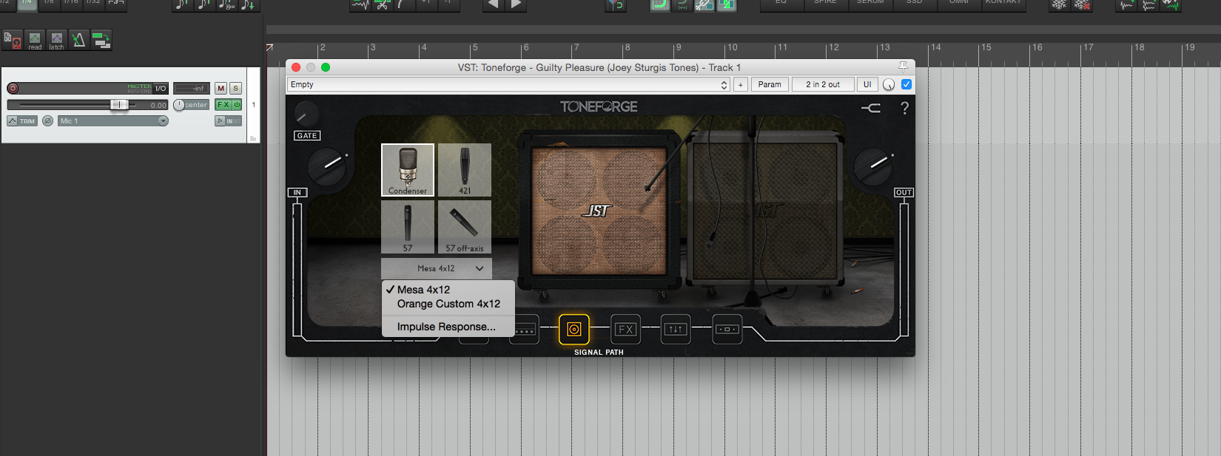Screen dimensions: 1221x456
Task: Toggle Track 1 FX bypass power button
Action: click(x=237, y=105)
